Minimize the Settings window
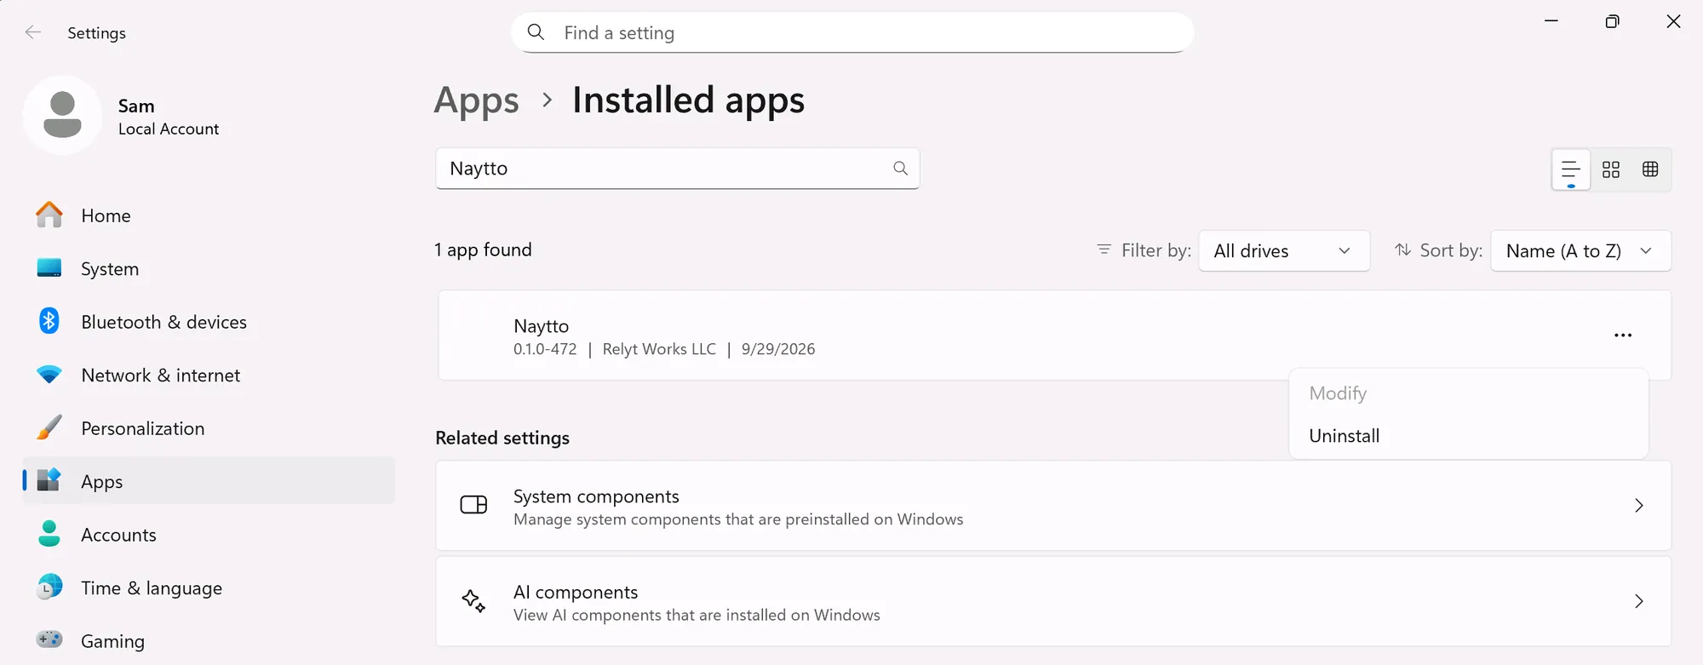 (1551, 21)
